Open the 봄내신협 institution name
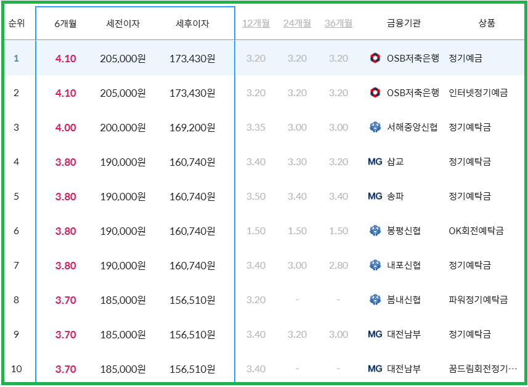 pyautogui.click(x=404, y=299)
